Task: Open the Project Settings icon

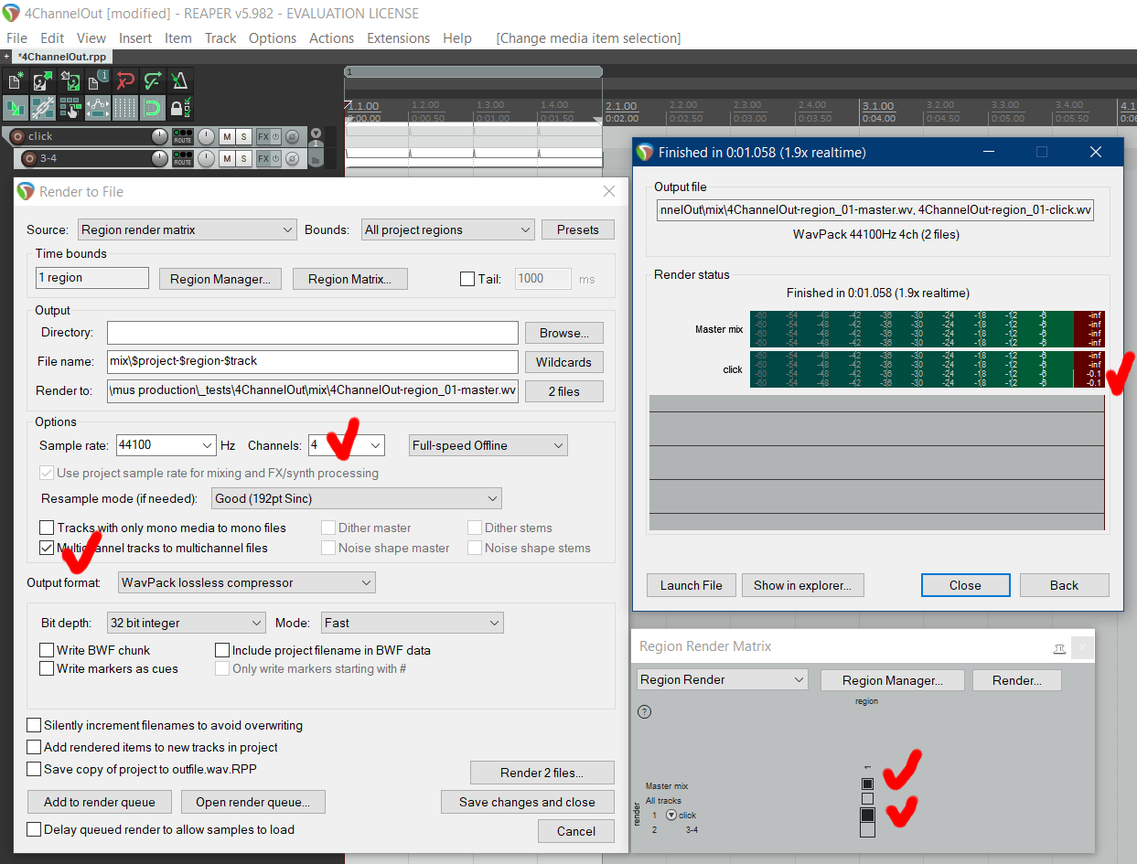Action: [98, 80]
